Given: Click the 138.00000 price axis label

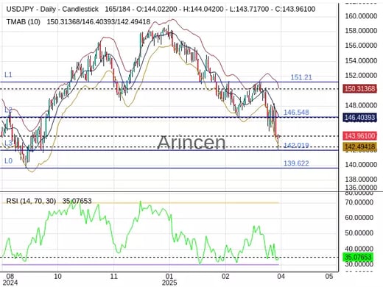Looking at the screenshot, I should tap(361, 180).
